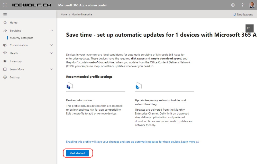Click the Settings gear icon in sidebar

[5, 77]
